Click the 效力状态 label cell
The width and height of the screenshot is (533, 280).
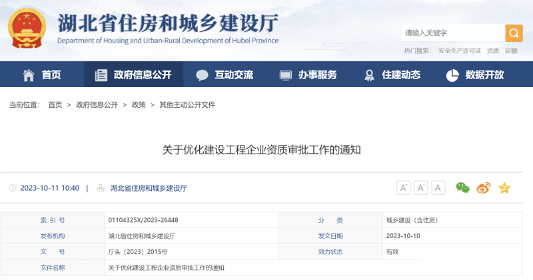(330, 252)
